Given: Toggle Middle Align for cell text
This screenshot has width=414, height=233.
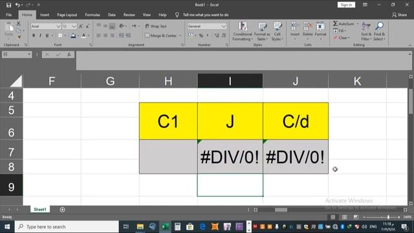Looking at the screenshot, I should 105,26.
